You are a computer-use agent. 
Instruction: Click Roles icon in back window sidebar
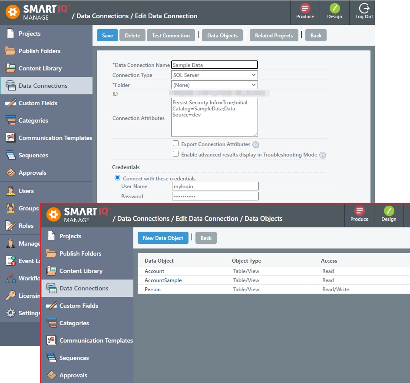(10, 226)
